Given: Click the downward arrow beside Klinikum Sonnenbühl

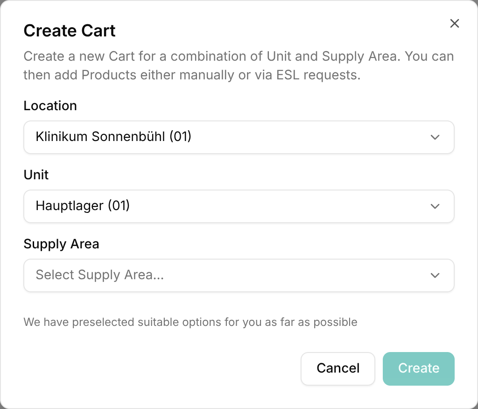Looking at the screenshot, I should pos(435,137).
